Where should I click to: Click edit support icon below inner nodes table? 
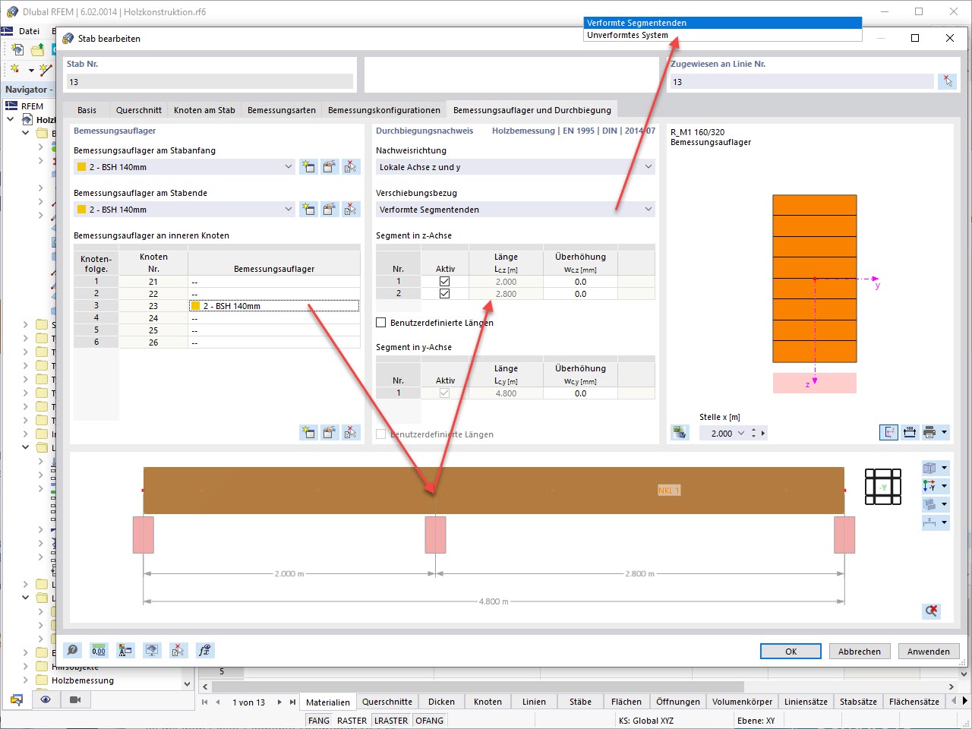[x=330, y=433]
